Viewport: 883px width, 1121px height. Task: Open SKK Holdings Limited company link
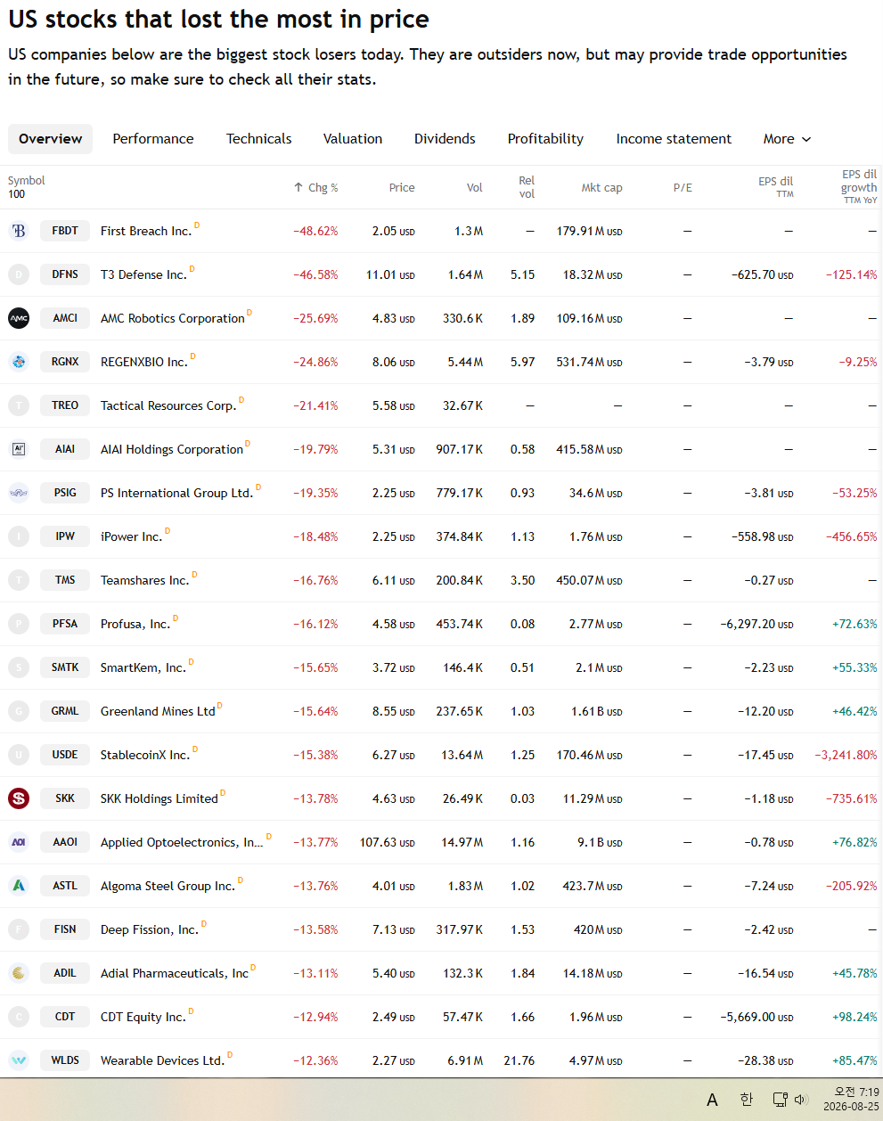point(159,798)
